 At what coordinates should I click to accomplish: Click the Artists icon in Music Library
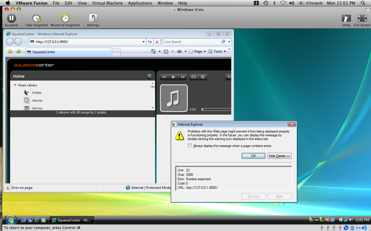pyautogui.click(x=27, y=93)
